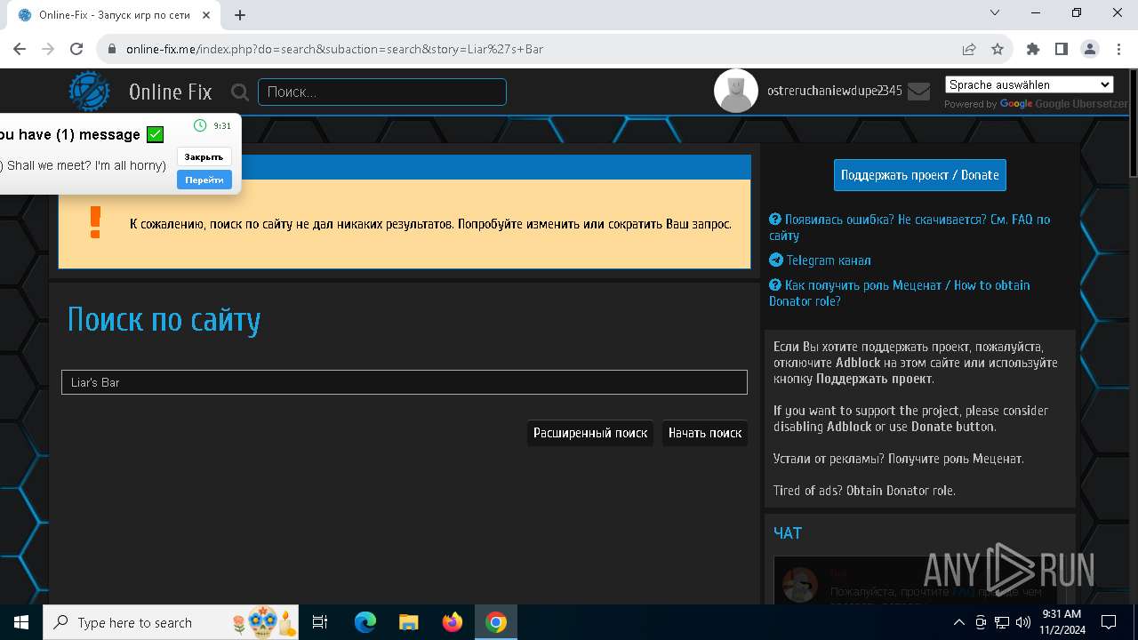Viewport: 1138px width, 640px height.
Task: Click Закрыть on the message popup
Action: click(204, 156)
